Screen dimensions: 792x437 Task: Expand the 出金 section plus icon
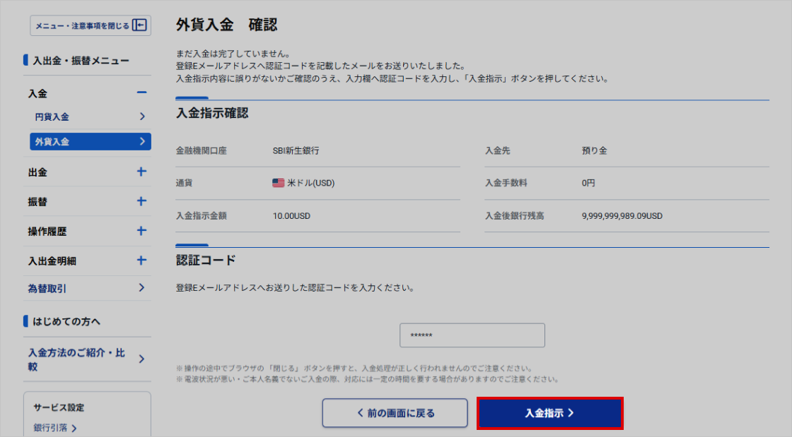(141, 172)
